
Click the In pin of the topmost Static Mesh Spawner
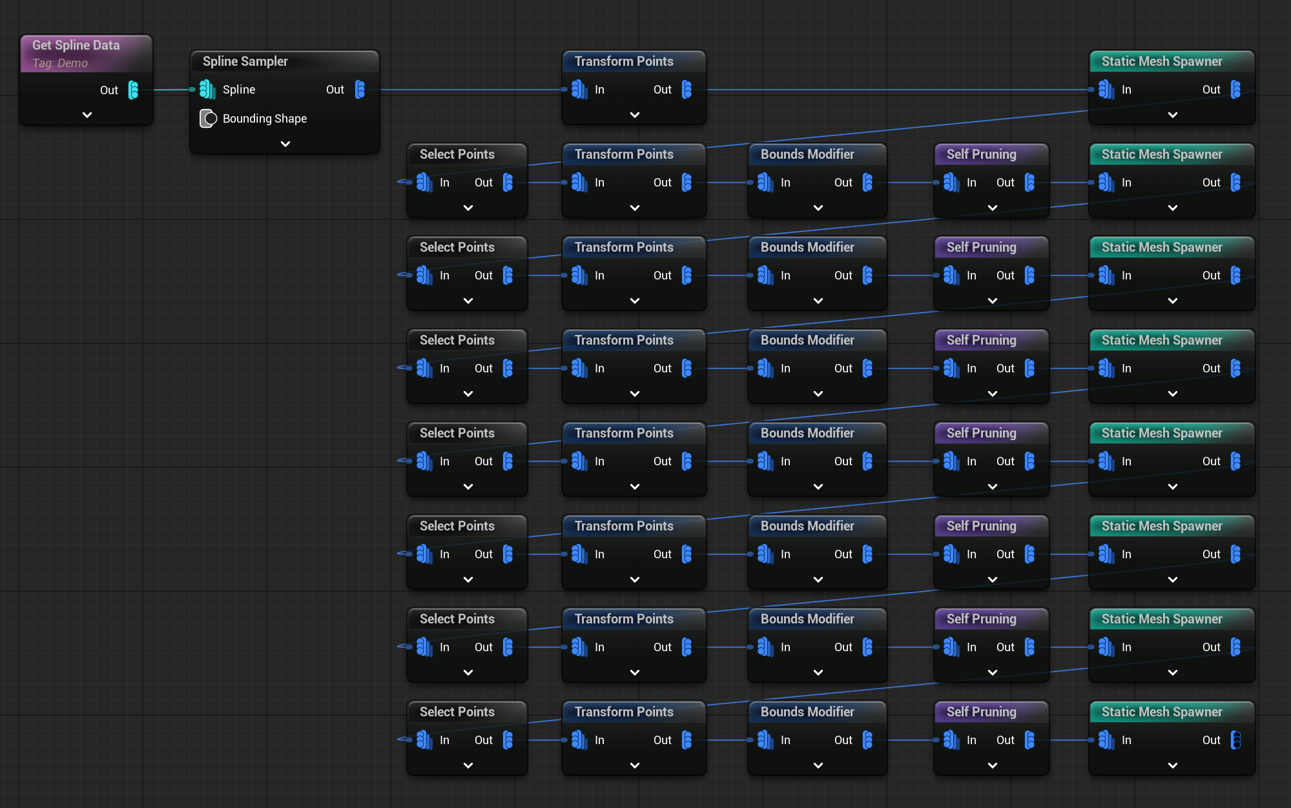pyautogui.click(x=1106, y=90)
